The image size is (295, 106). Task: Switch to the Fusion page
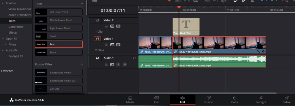[x=209, y=100]
